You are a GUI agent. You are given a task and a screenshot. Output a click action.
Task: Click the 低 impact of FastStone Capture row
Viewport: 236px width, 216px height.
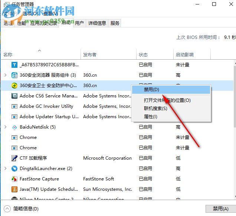(178, 179)
